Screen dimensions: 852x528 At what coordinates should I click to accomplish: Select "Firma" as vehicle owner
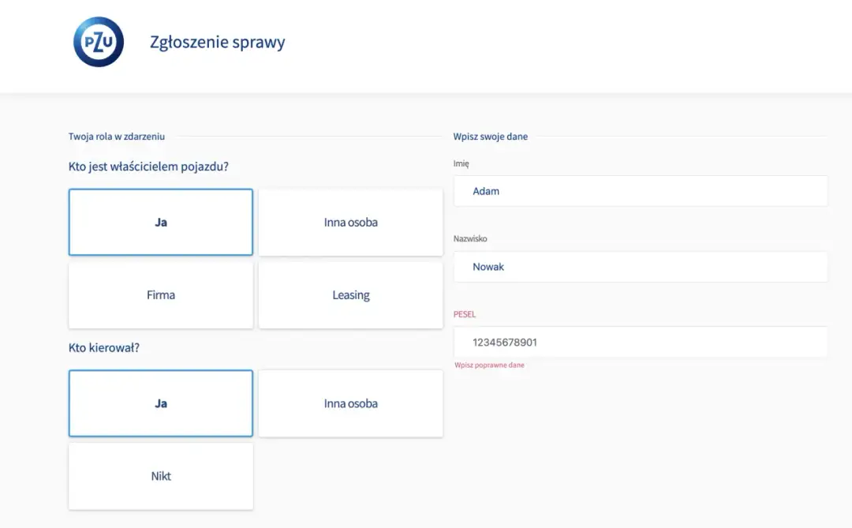(x=160, y=294)
